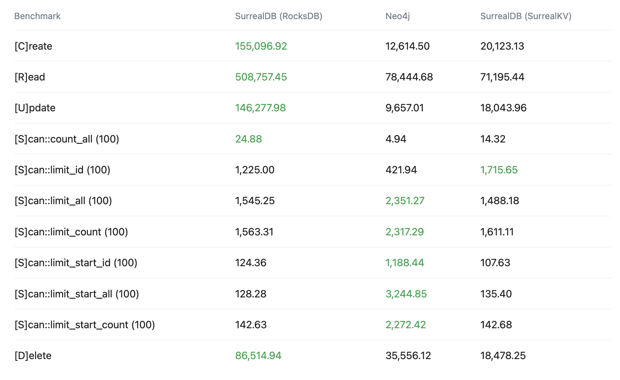Click the SurrealDB (SurrealKV) column header
Screen dimensions: 620x380
(526, 16)
